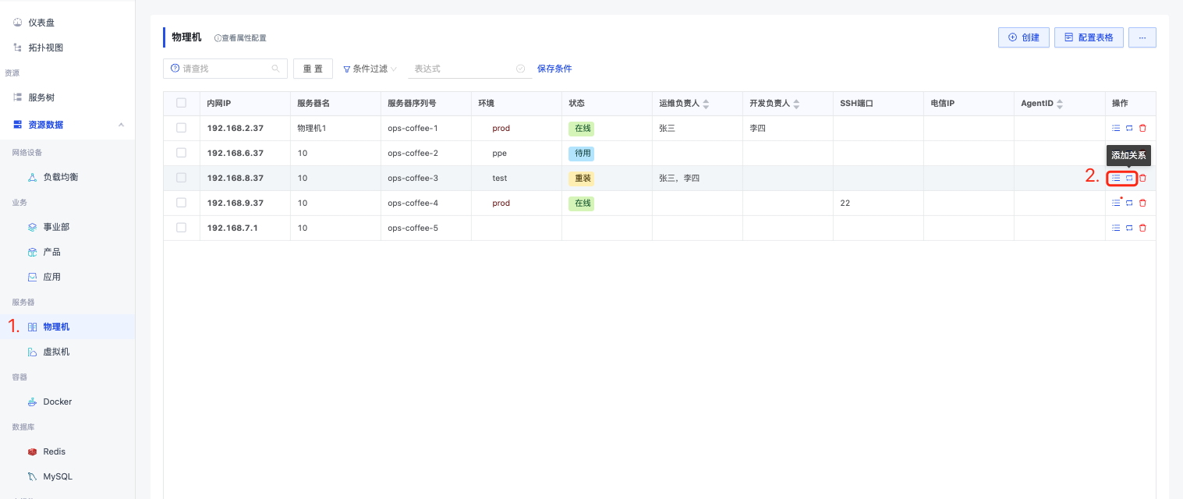Delete the 192.168.2.37 server row
Screen dimensions: 1183x499
[x=1142, y=129]
